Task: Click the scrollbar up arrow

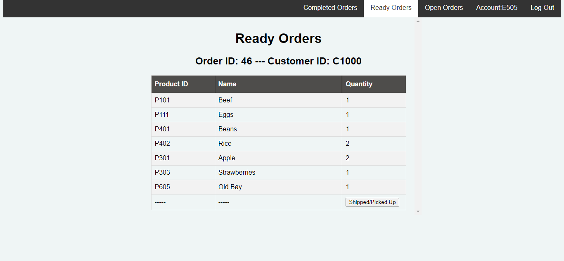Action: pos(418,21)
